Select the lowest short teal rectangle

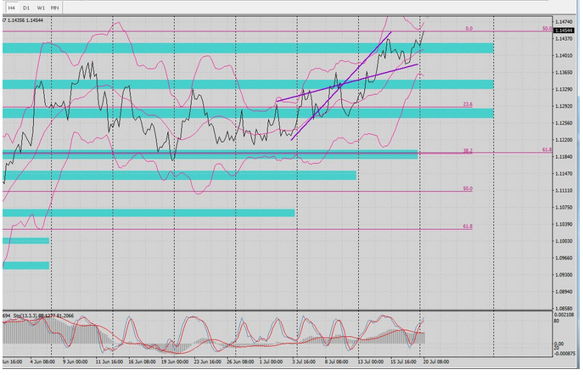[x=25, y=266]
